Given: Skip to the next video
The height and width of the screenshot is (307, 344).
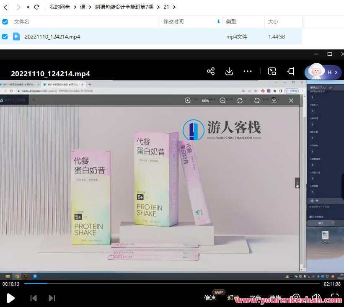Looking at the screenshot, I should (x=52, y=298).
